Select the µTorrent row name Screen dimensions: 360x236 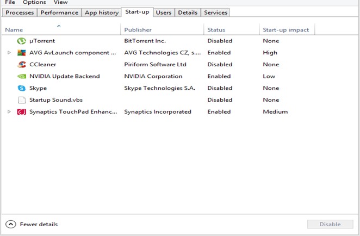pyautogui.click(x=42, y=41)
